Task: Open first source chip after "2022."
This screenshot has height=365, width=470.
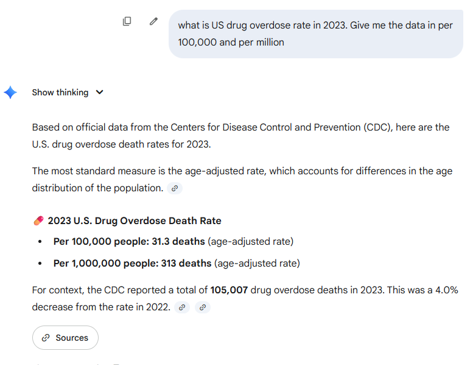Action: 181,307
